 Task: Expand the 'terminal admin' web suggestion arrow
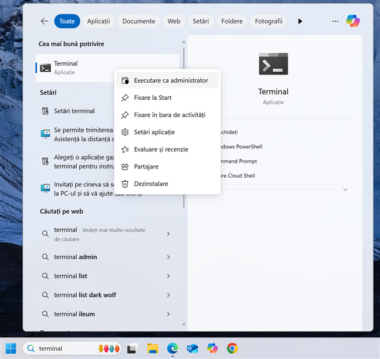click(x=168, y=257)
